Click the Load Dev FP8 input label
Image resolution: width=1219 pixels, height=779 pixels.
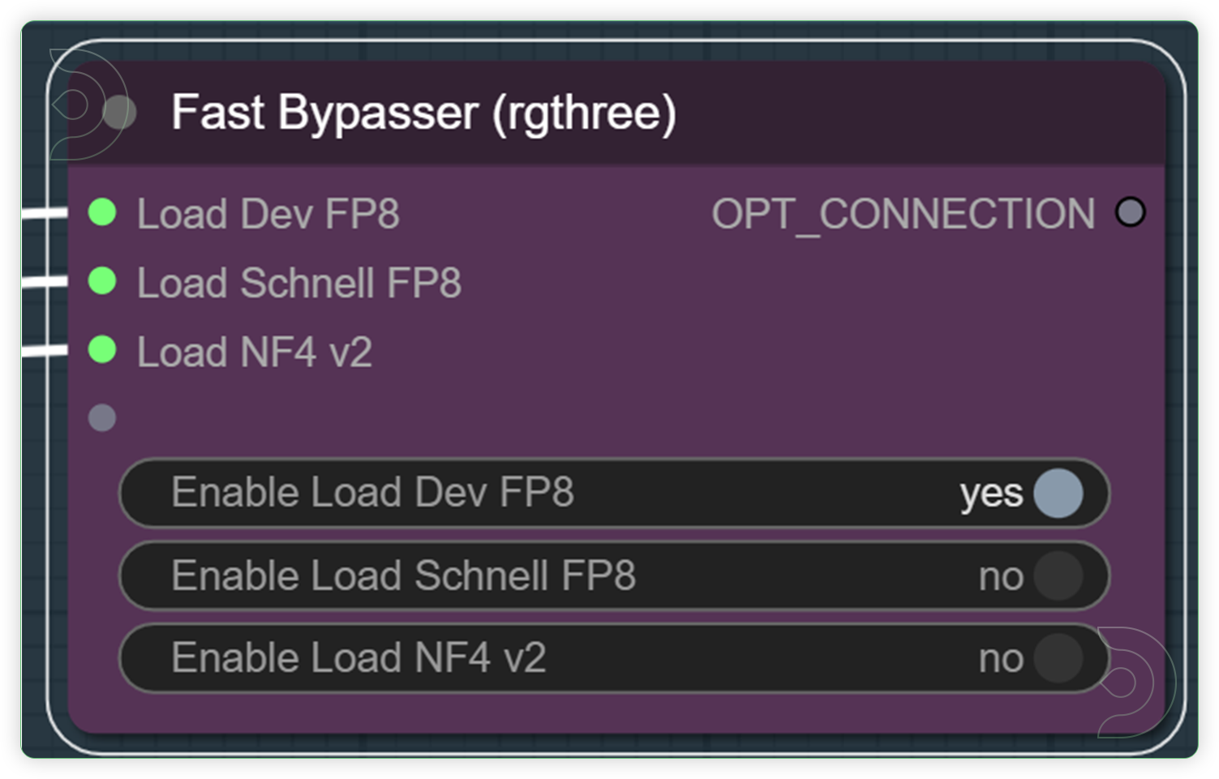[x=268, y=213]
